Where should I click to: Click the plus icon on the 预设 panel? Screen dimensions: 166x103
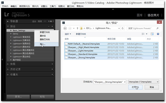(52, 26)
